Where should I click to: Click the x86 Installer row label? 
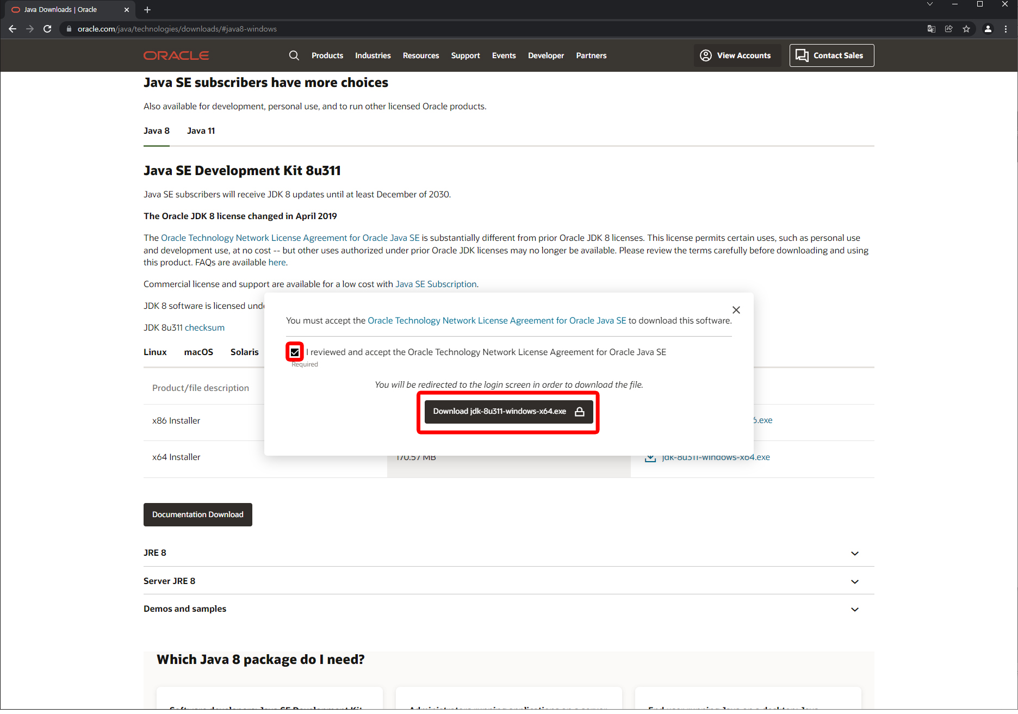coord(176,421)
